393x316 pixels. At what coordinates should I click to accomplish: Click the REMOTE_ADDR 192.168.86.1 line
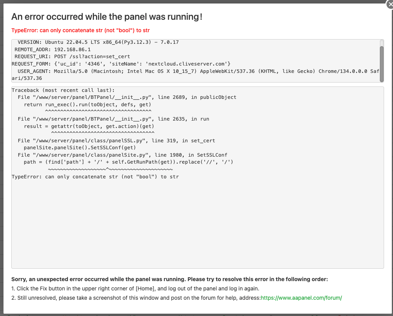(x=52, y=49)
